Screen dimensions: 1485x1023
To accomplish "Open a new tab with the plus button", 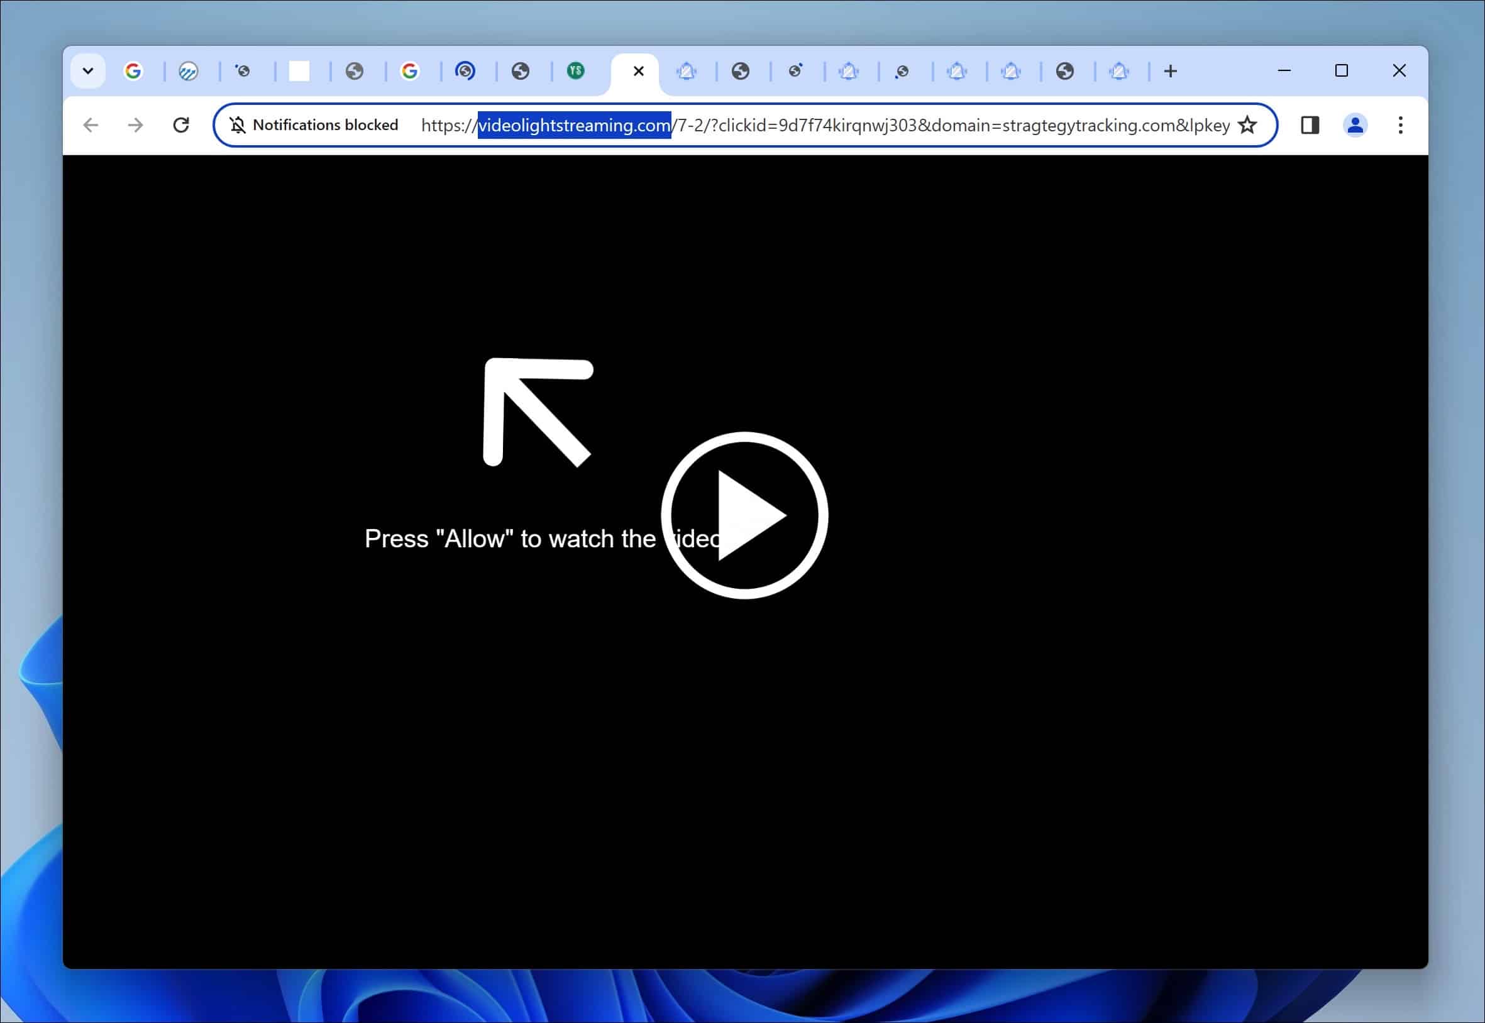I will tap(1170, 71).
